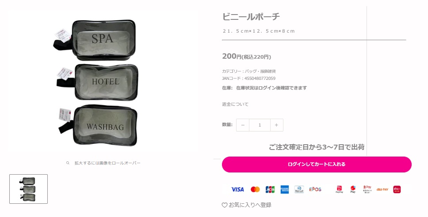Click the au PAY logo

[382, 189]
